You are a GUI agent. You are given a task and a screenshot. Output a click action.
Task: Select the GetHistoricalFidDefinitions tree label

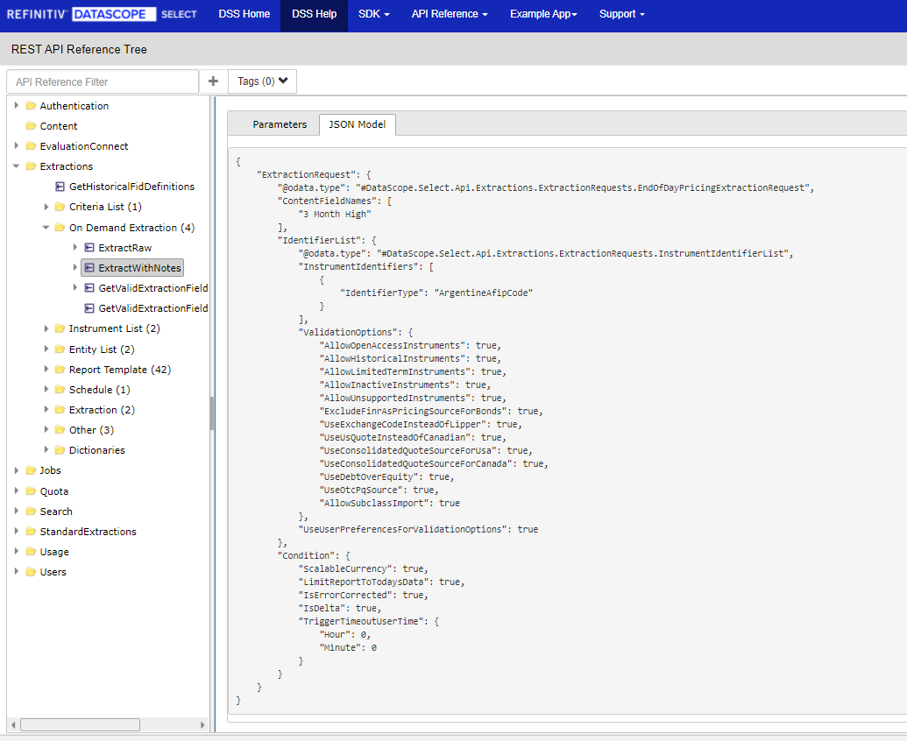pos(131,187)
